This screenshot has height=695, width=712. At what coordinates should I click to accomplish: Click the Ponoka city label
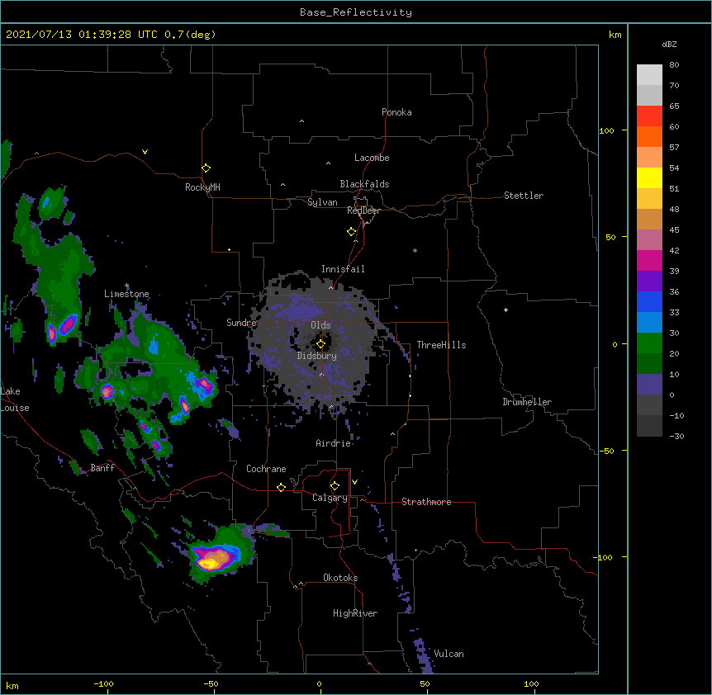pyautogui.click(x=396, y=112)
